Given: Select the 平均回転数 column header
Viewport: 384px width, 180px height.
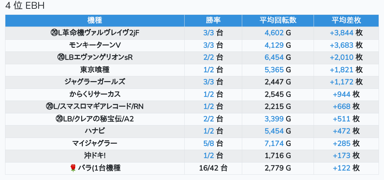Looking at the screenshot, I should (278, 20).
